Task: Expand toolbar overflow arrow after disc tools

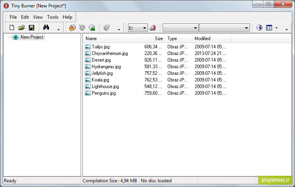Action: pyautogui.click(x=119, y=30)
